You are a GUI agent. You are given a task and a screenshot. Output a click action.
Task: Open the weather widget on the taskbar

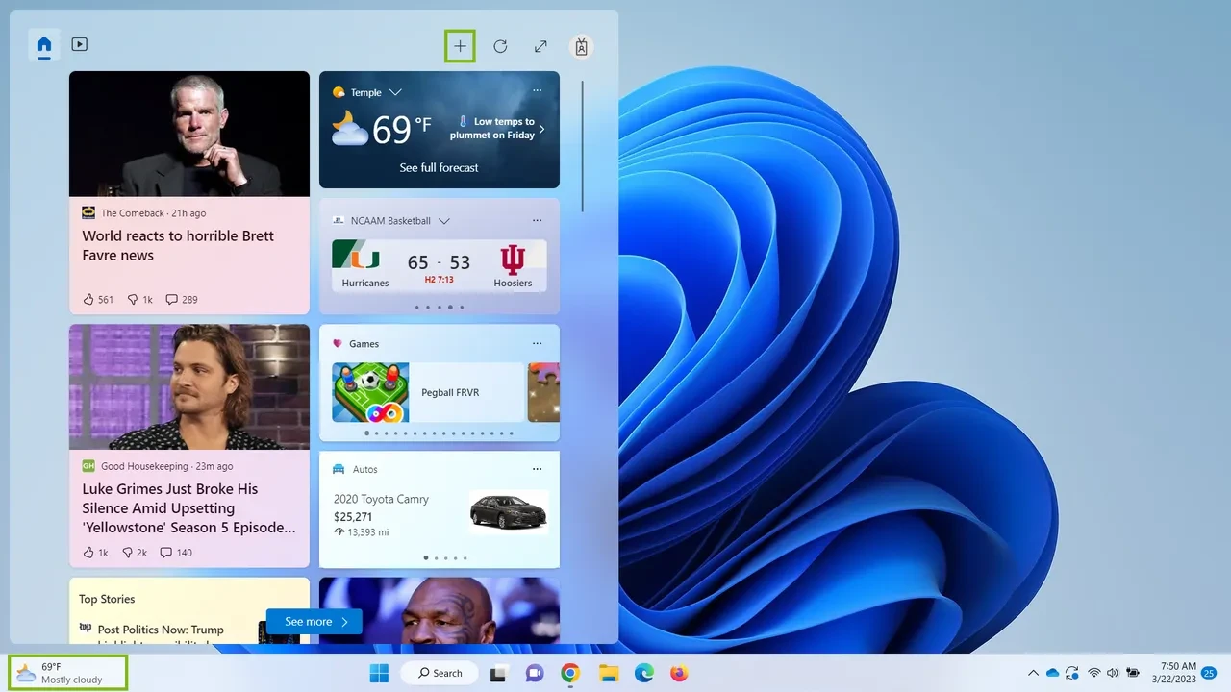click(67, 673)
